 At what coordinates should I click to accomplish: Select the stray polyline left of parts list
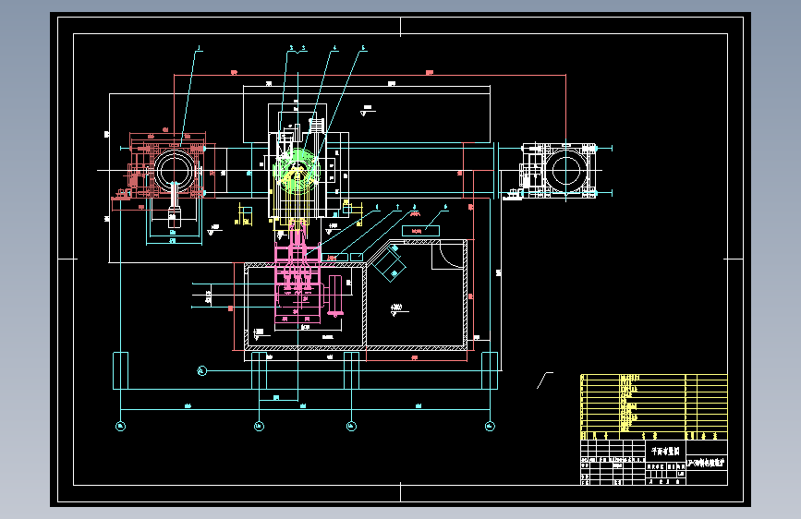point(544,380)
